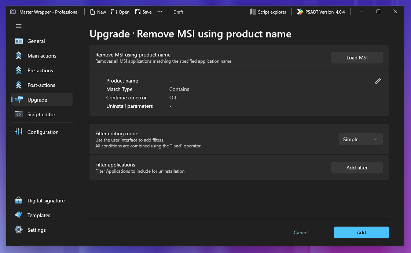
Task: Click the New document icon
Action: pyautogui.click(x=92, y=12)
